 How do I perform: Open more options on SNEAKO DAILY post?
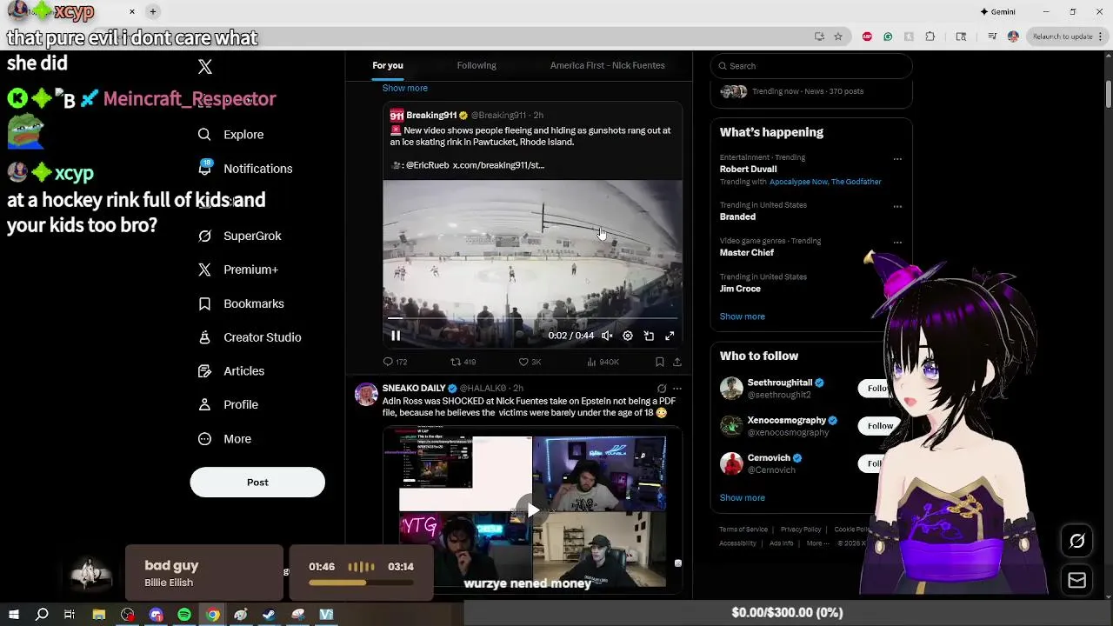pyautogui.click(x=677, y=389)
